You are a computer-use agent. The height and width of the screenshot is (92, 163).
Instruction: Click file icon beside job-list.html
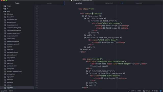[x=5, y=61]
